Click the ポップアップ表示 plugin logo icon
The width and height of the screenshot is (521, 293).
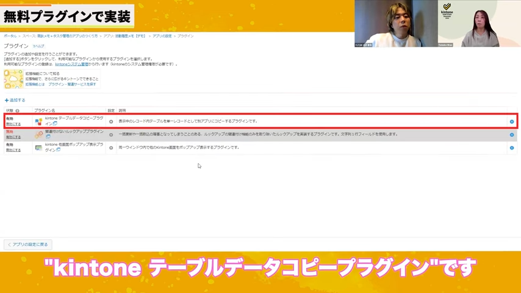point(38,148)
